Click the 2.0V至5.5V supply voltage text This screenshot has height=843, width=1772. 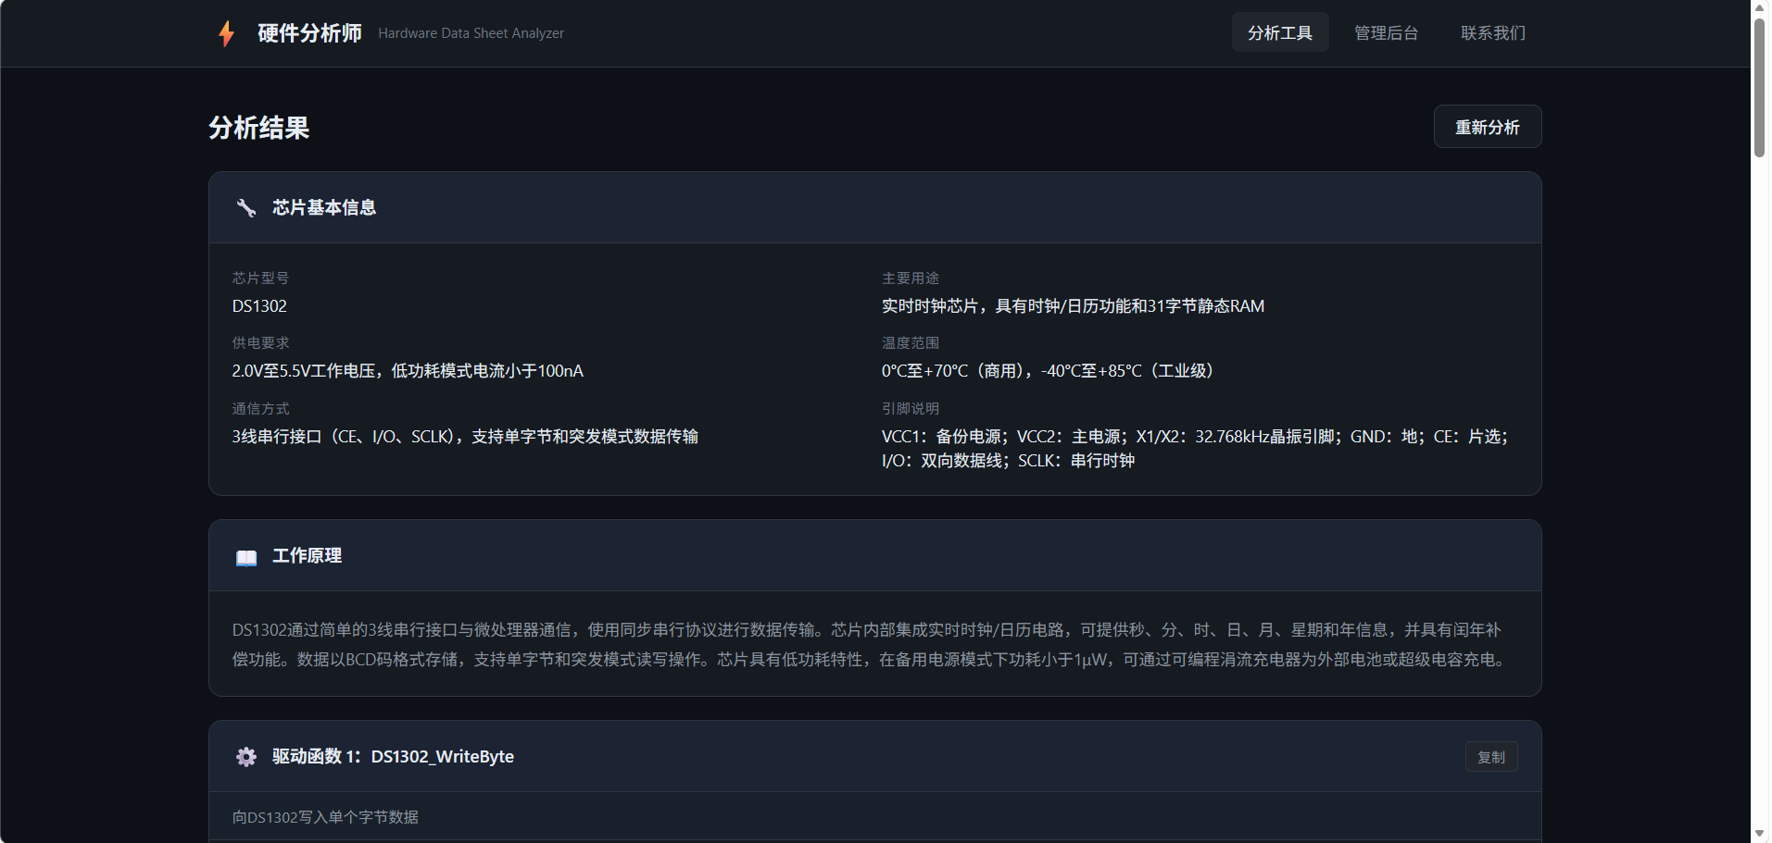pyautogui.click(x=408, y=371)
